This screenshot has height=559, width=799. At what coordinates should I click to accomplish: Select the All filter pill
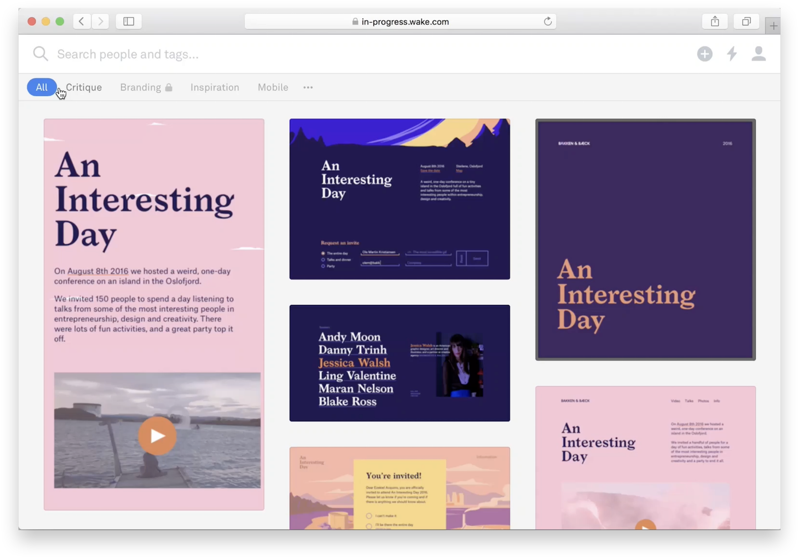42,87
